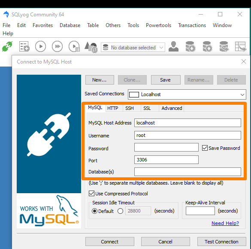Toggle the Save Password checkbox
Screen dimensions: 251x249
205,148
